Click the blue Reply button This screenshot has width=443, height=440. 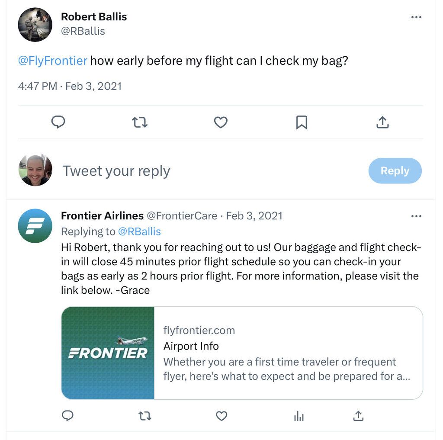point(395,171)
